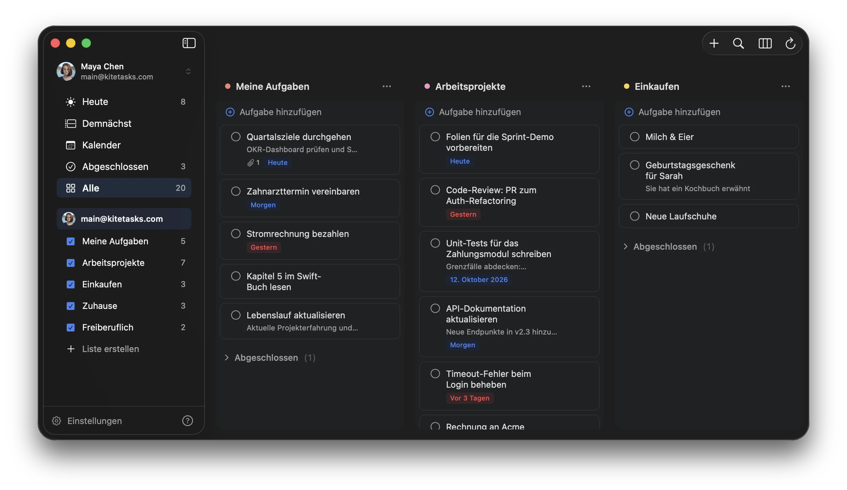Open Neue Laufschuhe task card
847x490 pixels.
[709, 216]
